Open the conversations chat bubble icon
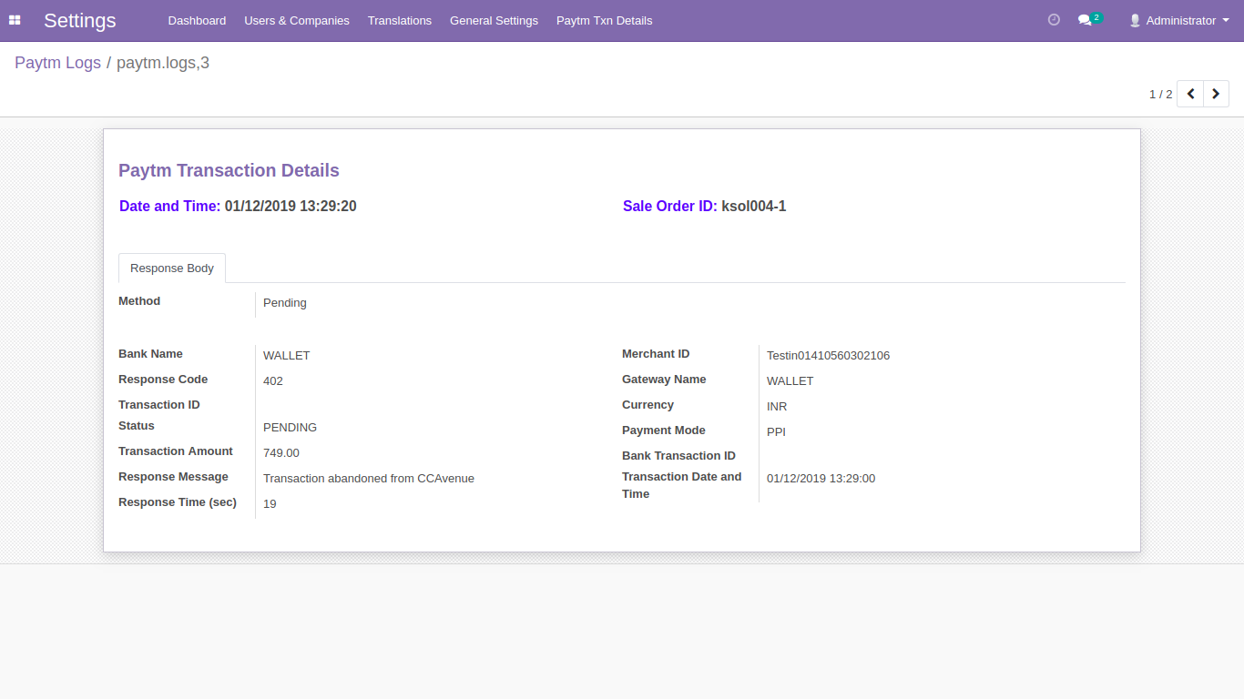This screenshot has height=699, width=1244. point(1085,20)
